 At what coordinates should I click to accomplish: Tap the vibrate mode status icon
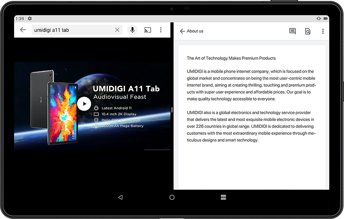coord(319,19)
